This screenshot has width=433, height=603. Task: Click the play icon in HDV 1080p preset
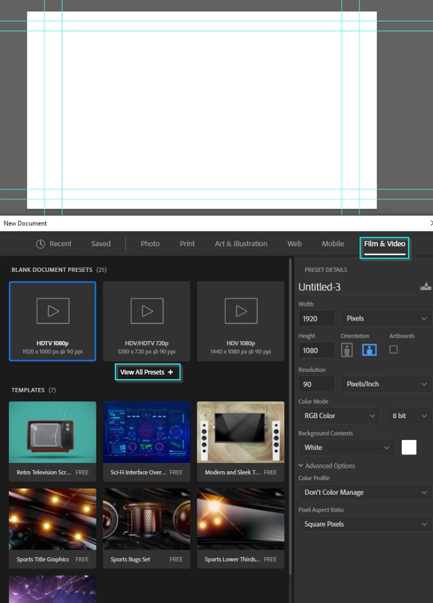[x=241, y=311]
